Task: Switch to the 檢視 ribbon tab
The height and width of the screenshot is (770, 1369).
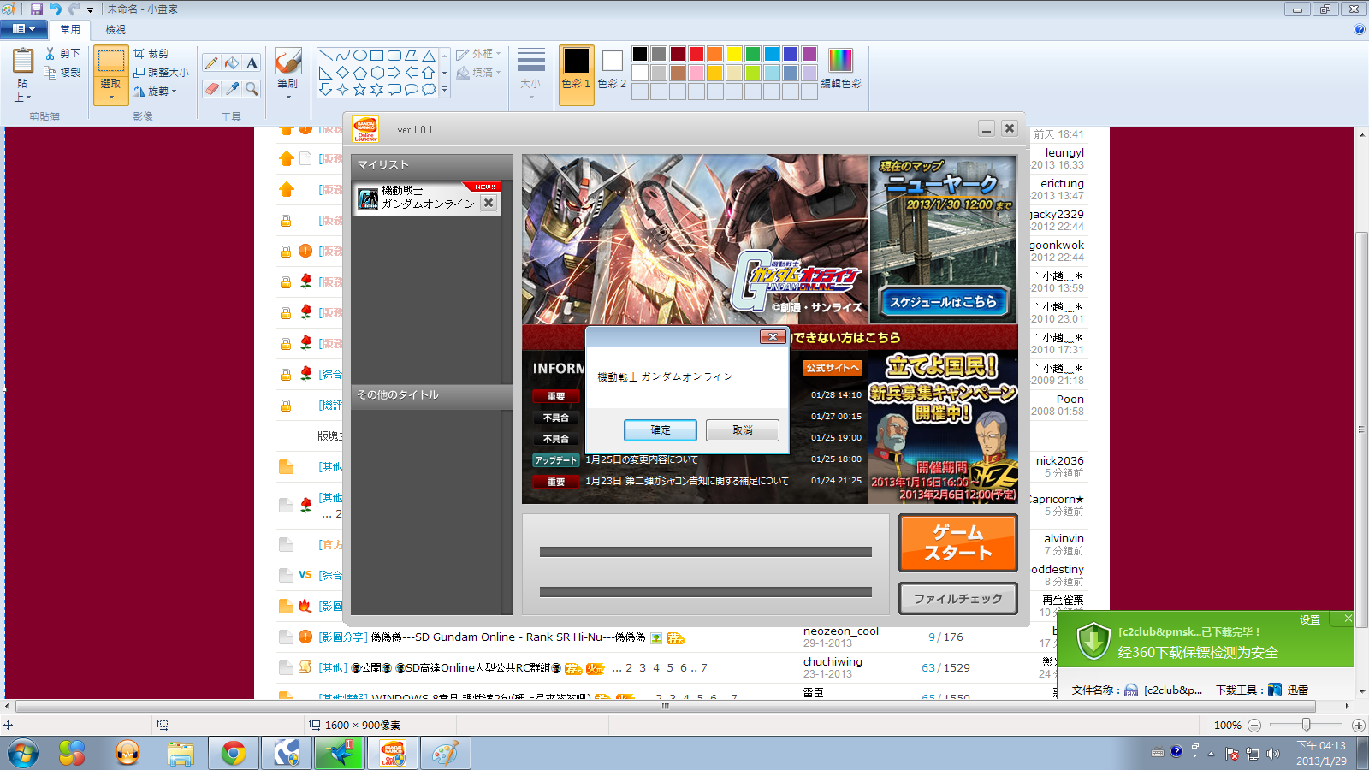Action: 116,29
